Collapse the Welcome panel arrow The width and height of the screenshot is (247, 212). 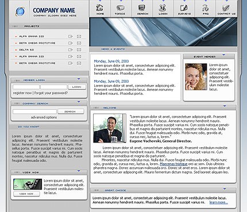(225, 106)
